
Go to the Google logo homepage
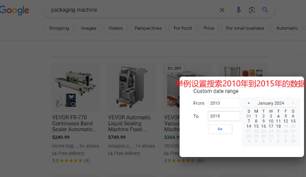[x=14, y=10]
